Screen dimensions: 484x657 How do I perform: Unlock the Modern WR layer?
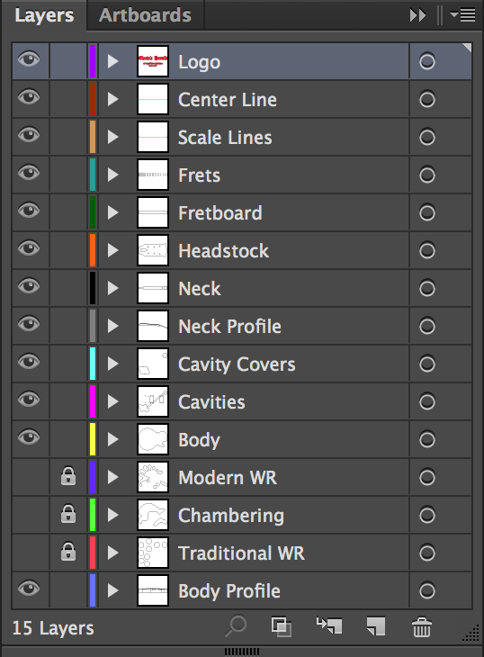[x=68, y=476]
